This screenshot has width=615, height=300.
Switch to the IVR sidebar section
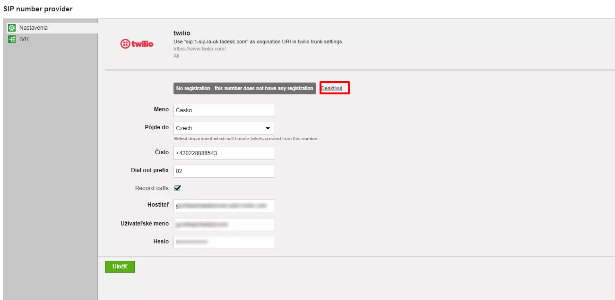pos(24,39)
